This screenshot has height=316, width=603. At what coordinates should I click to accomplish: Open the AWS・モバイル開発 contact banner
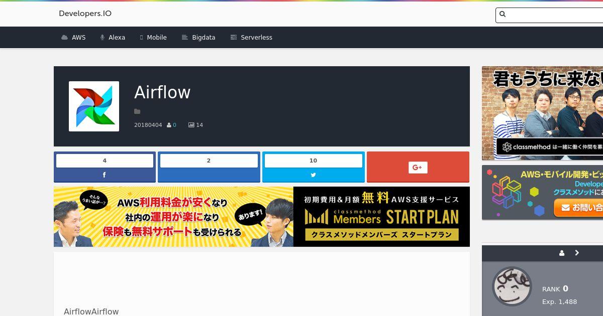[x=542, y=193]
